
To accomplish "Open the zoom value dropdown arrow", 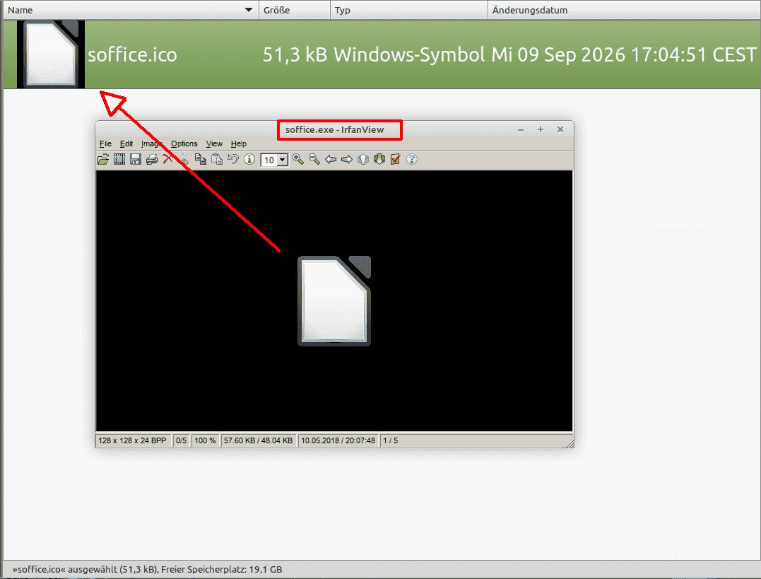I will click(283, 160).
